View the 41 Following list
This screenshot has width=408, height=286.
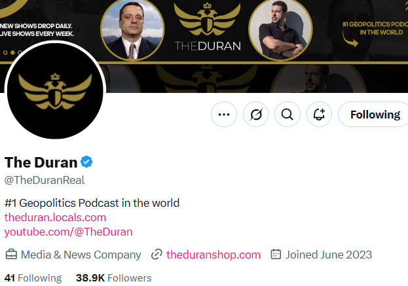click(x=33, y=278)
